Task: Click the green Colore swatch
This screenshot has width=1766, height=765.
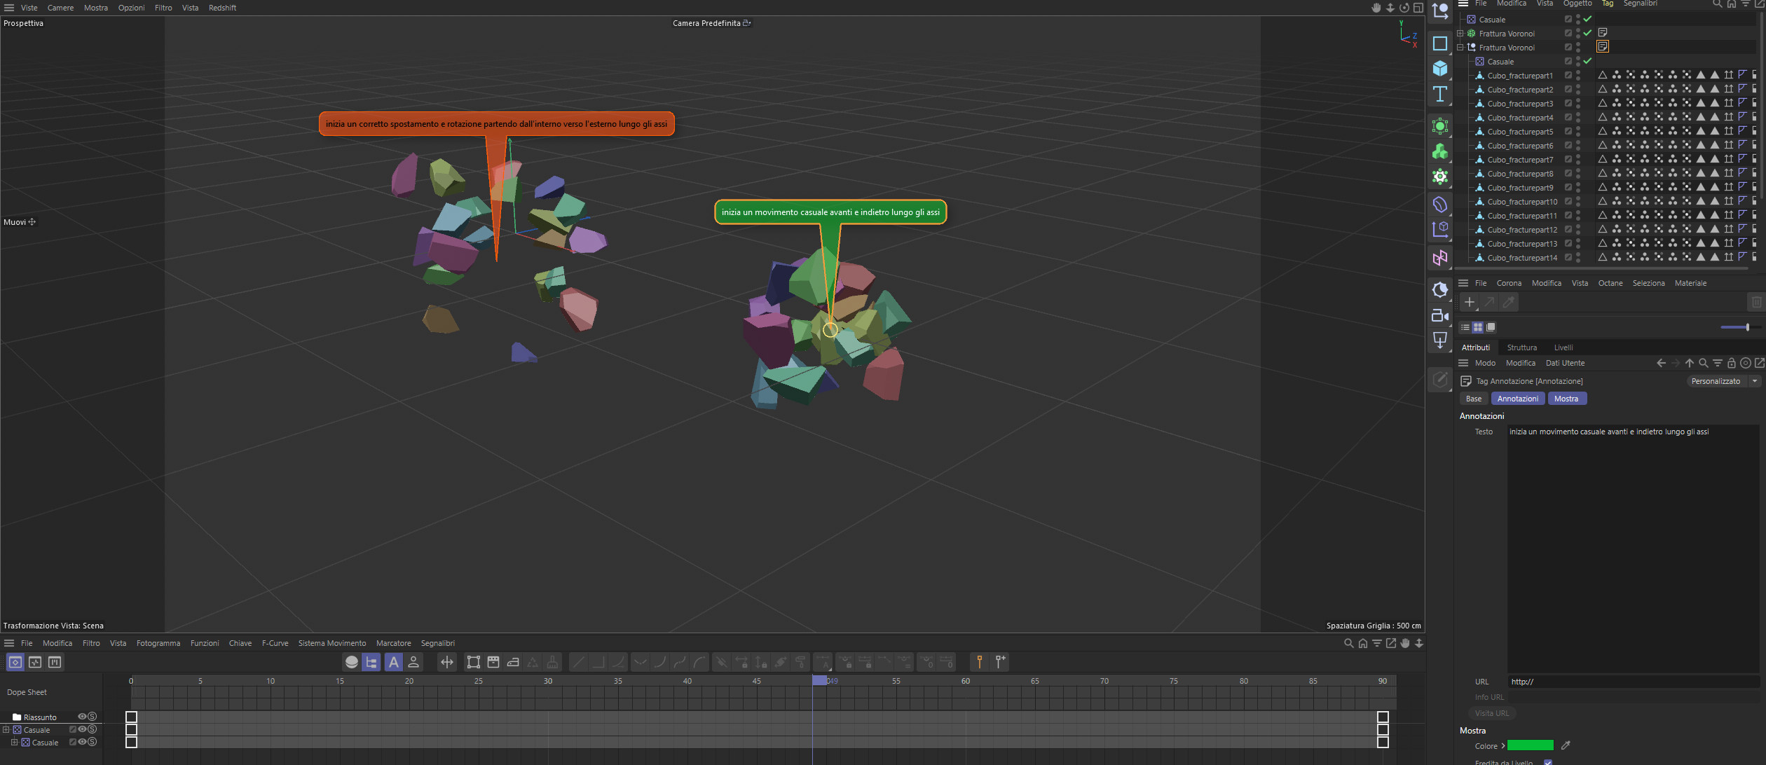Action: click(1530, 745)
